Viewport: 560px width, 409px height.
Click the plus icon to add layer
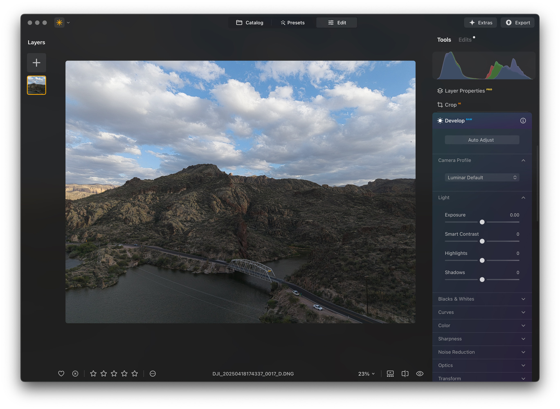[x=36, y=63]
